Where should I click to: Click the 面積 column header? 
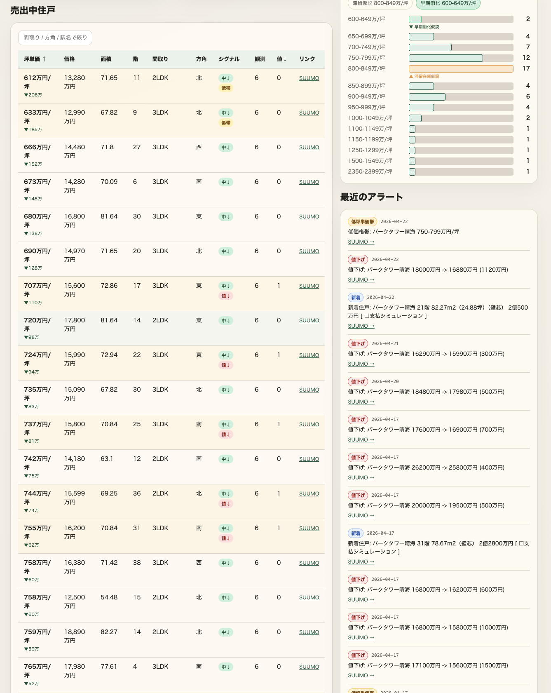pos(106,59)
